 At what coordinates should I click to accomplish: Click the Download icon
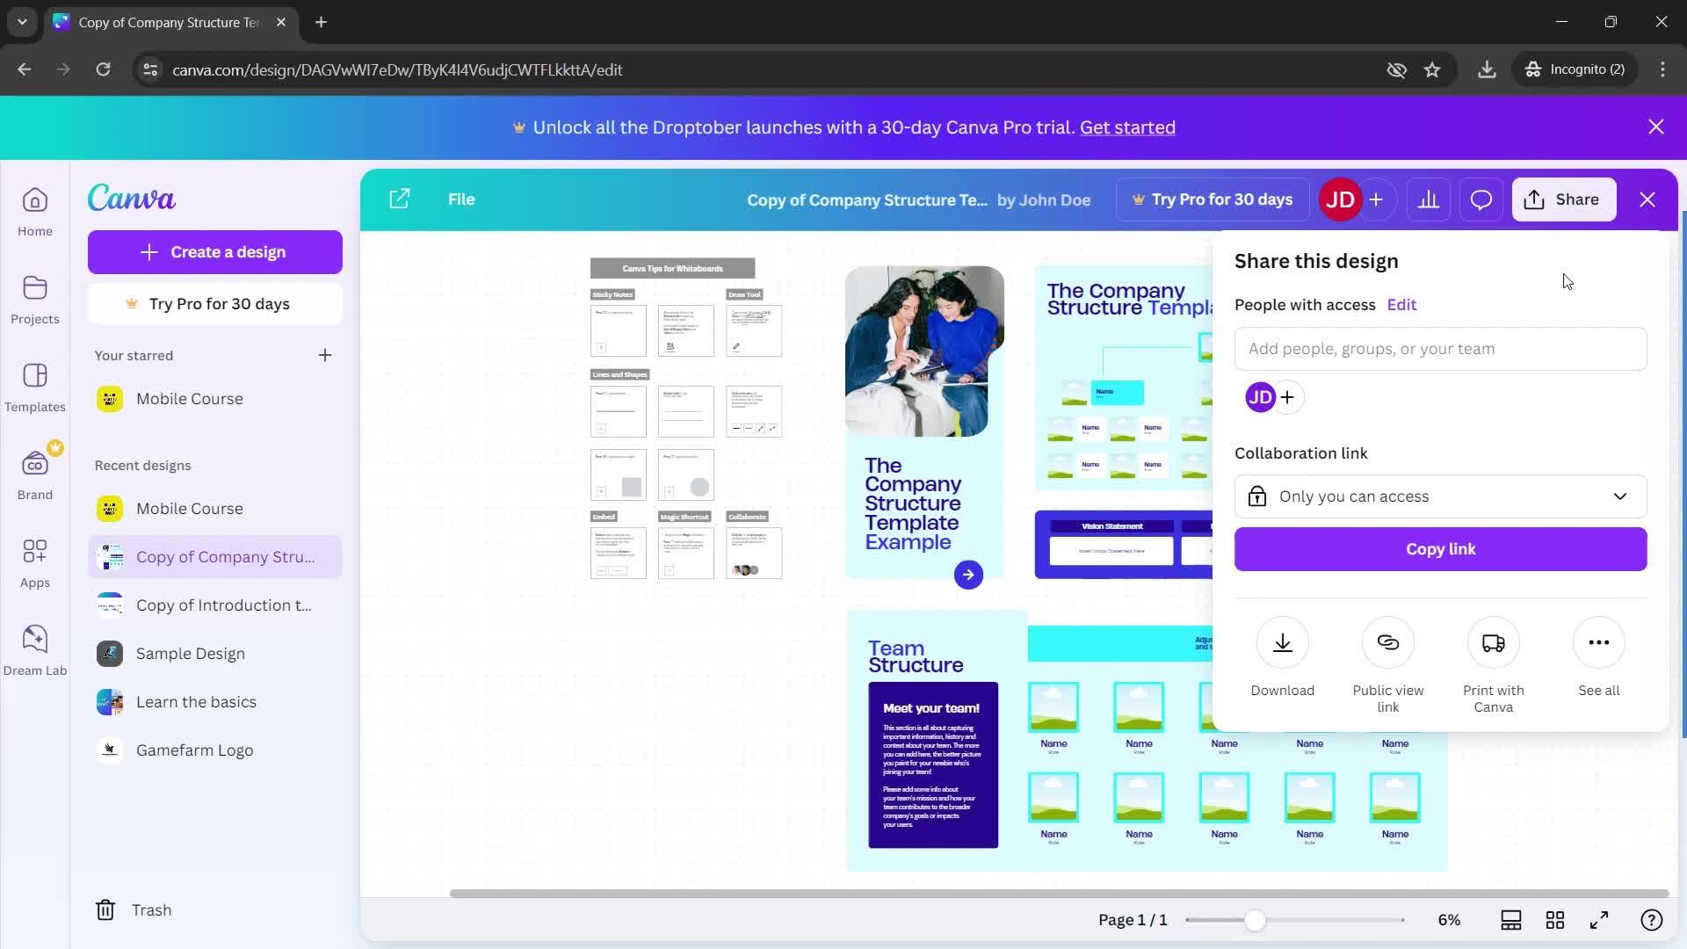coord(1283,643)
